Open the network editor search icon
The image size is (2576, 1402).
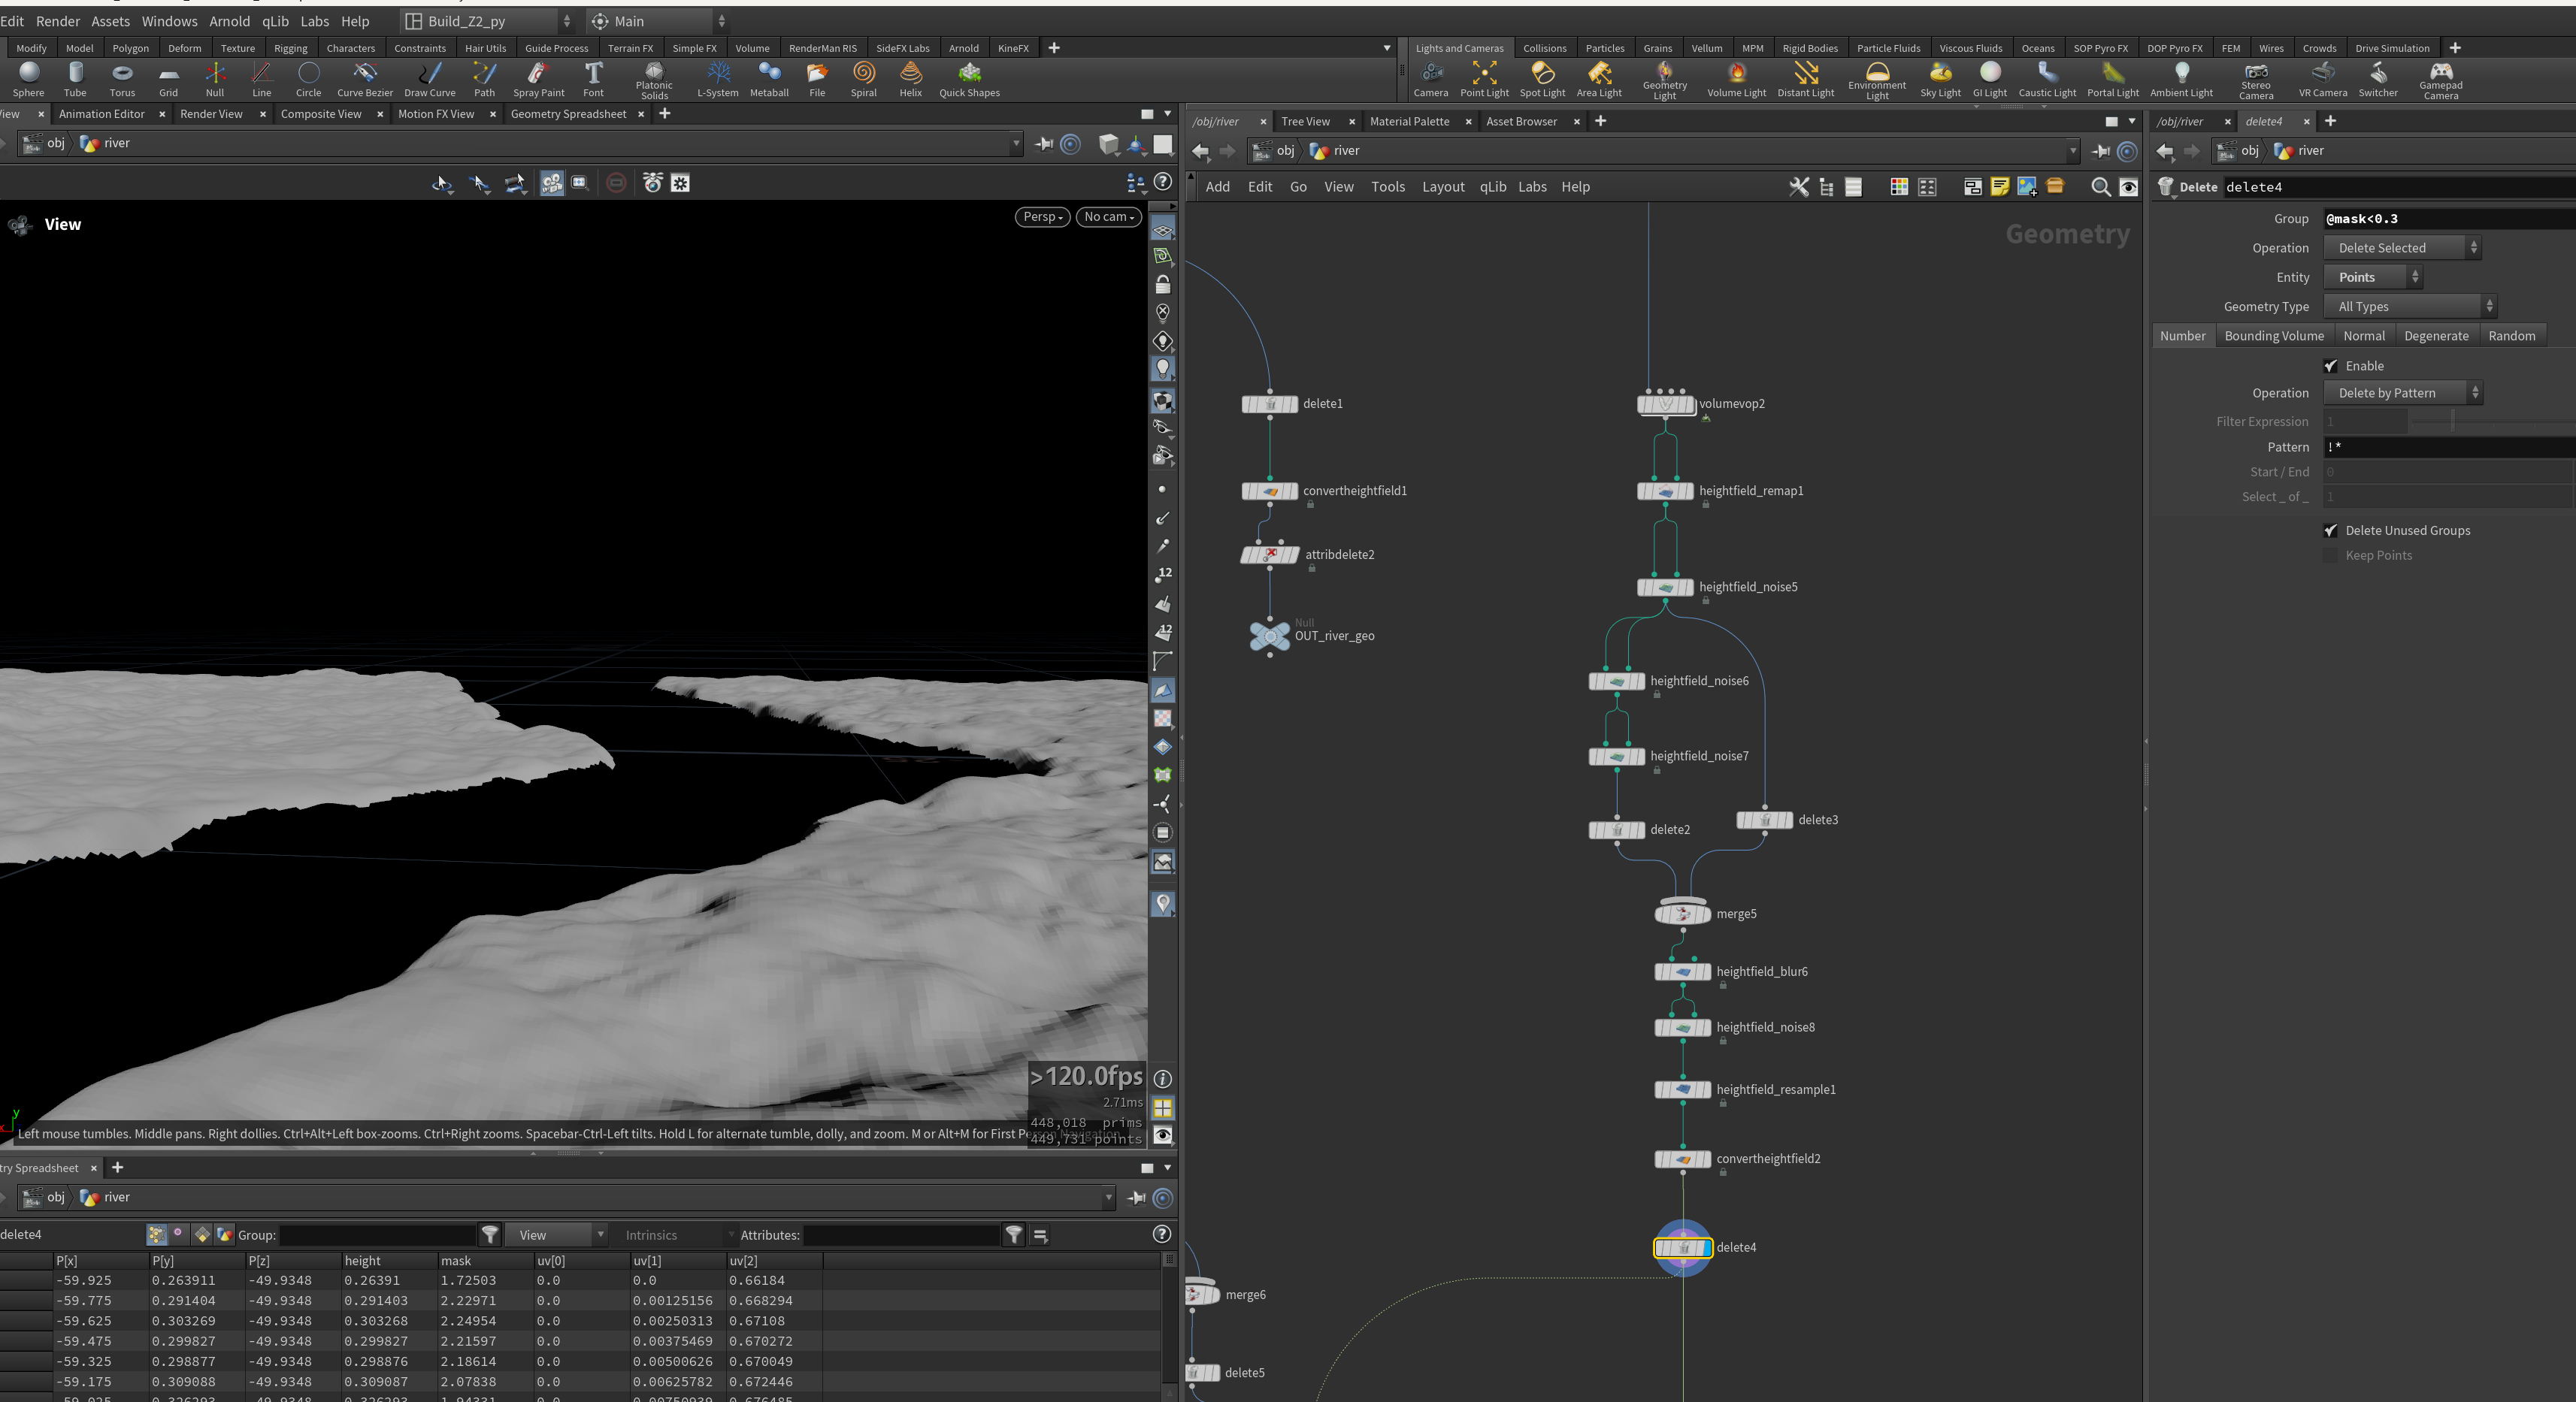[2101, 187]
